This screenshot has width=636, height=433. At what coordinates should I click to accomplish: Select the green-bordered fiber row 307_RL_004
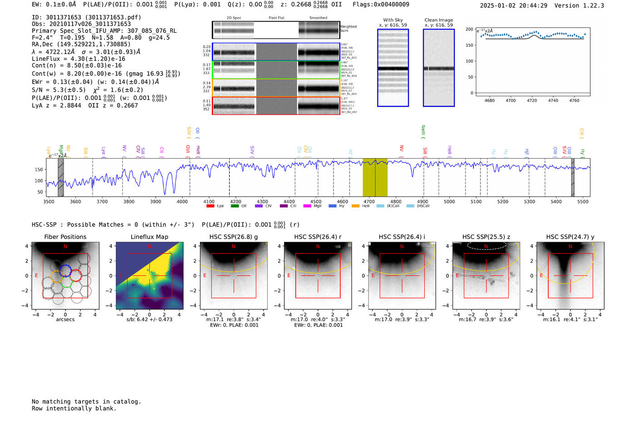276,70
